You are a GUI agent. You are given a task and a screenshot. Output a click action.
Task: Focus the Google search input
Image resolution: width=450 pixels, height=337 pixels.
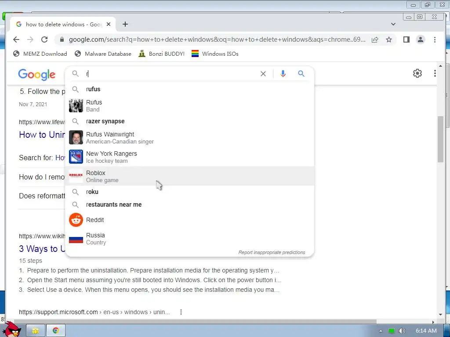pos(171,74)
